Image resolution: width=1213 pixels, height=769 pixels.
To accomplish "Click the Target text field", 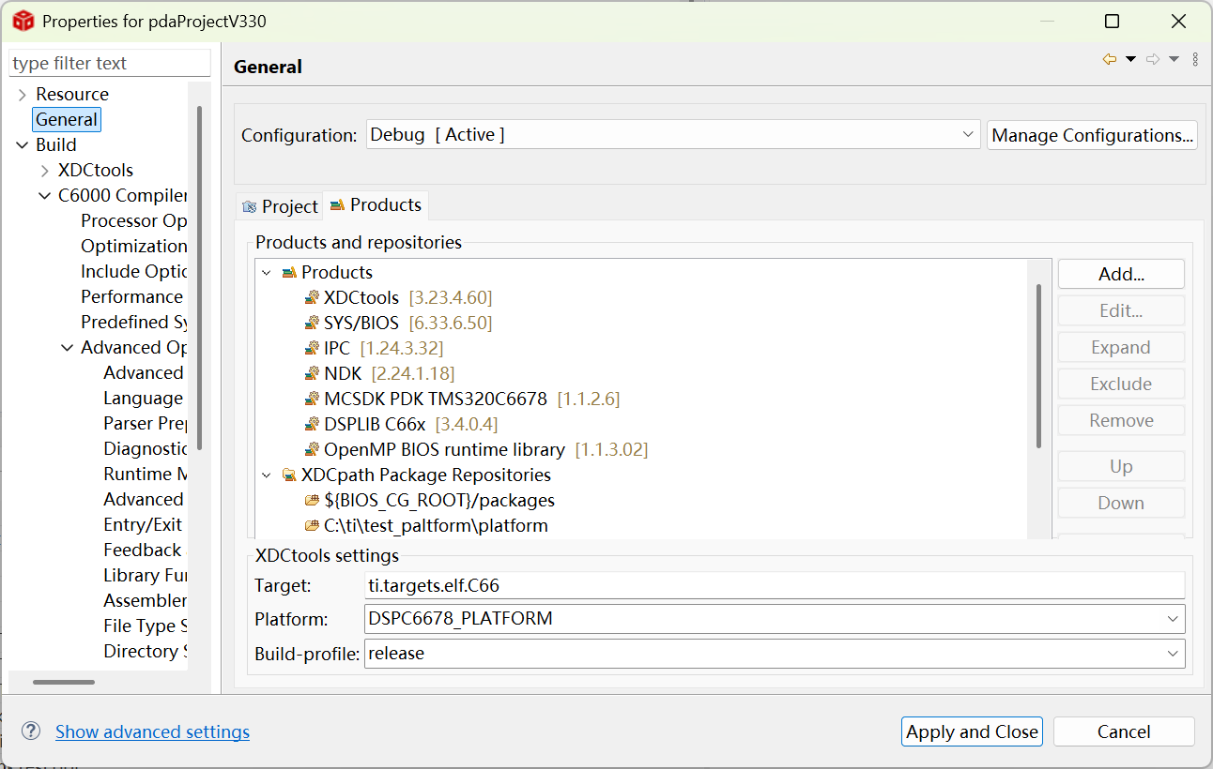I will coord(775,585).
